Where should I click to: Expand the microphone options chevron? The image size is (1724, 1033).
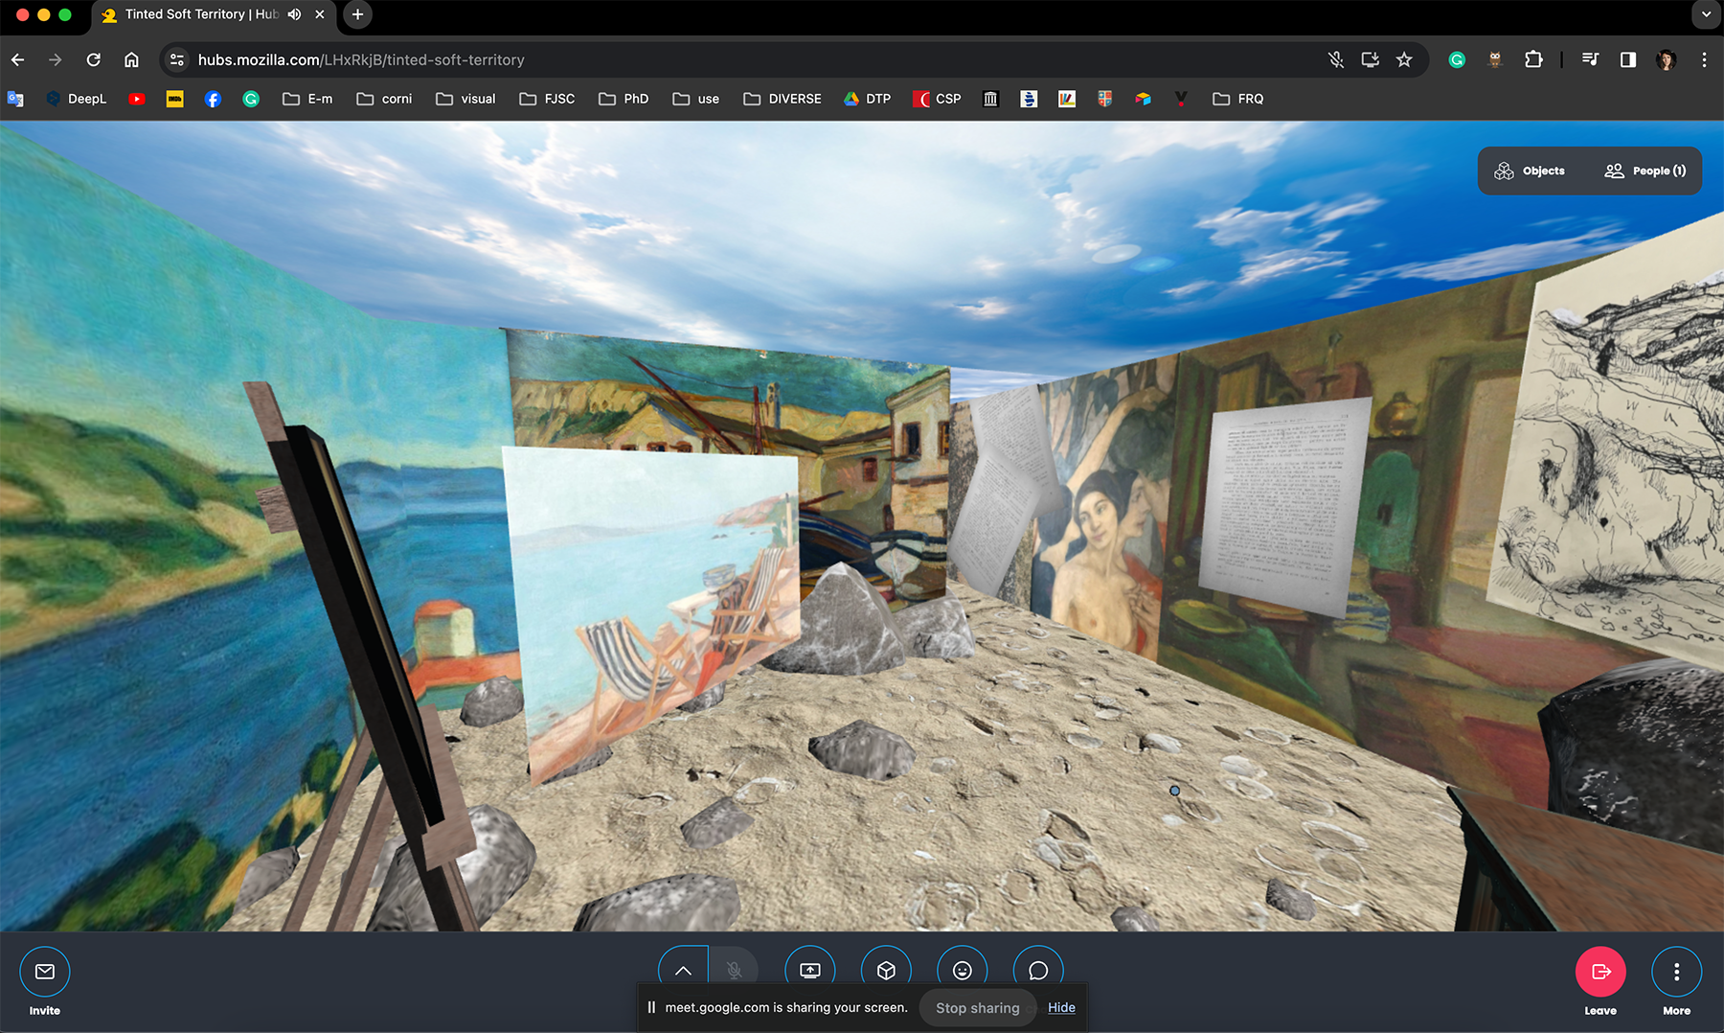coord(683,971)
